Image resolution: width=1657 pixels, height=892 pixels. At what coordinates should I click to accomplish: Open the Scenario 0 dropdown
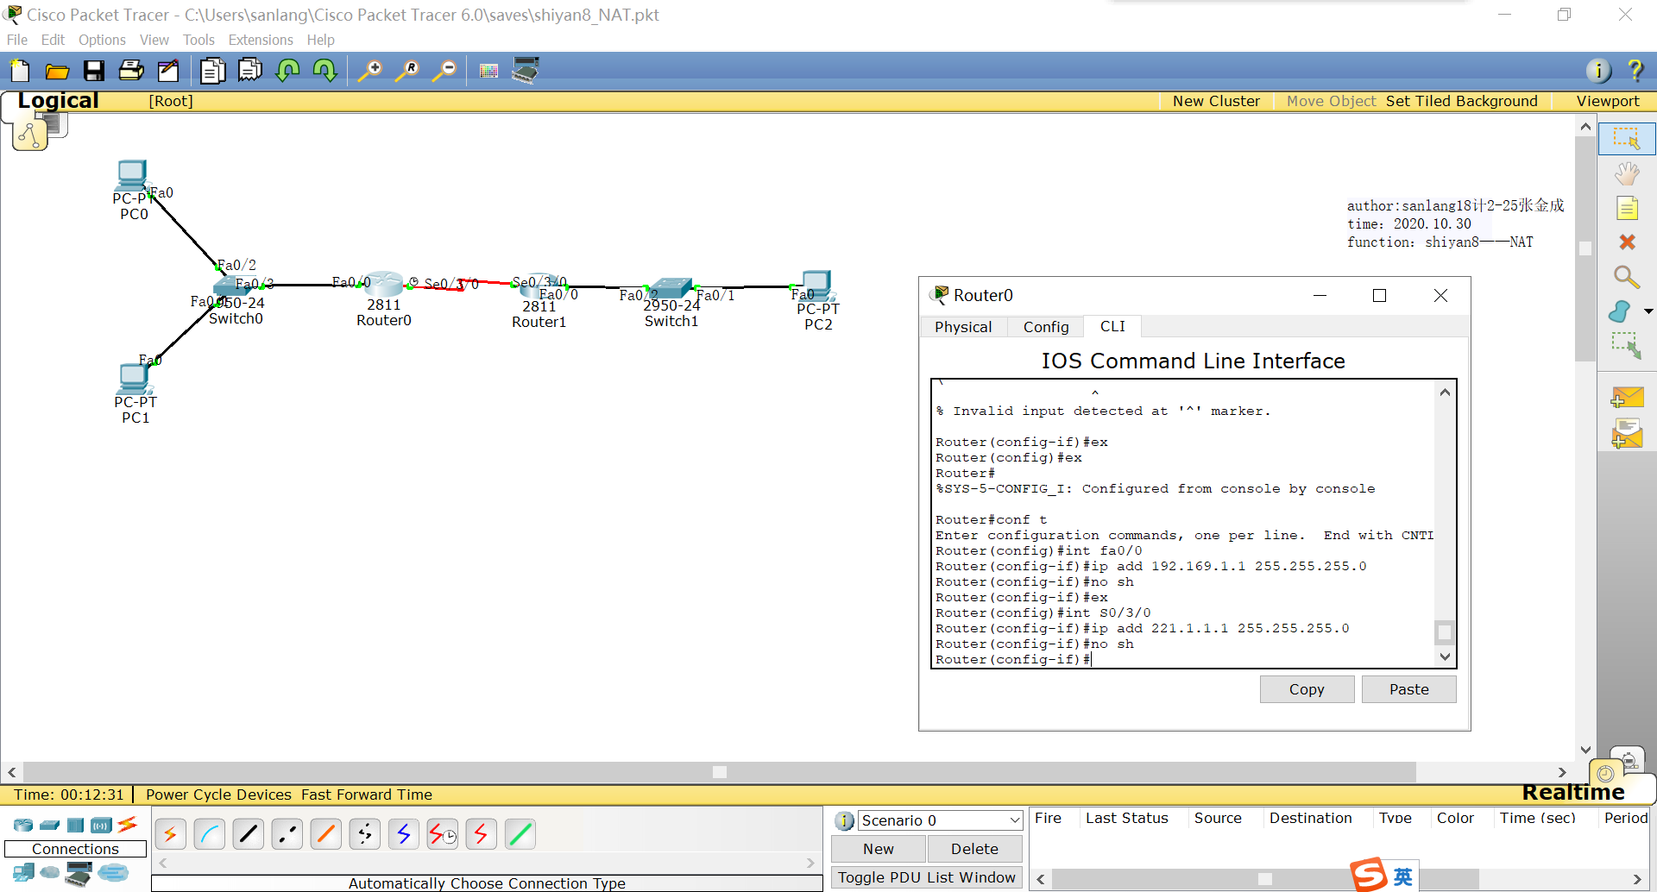tap(940, 820)
